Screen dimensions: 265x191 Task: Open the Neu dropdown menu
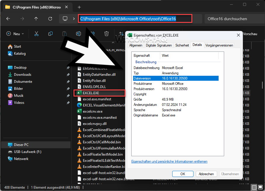(x=15, y=34)
